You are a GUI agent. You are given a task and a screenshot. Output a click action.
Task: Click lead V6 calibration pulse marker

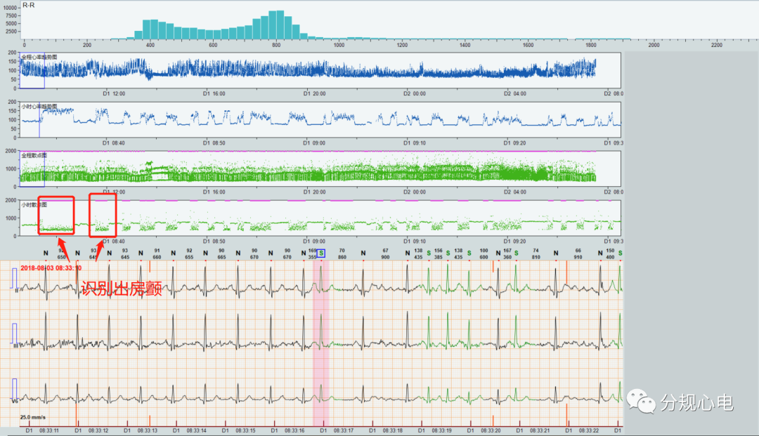click(x=14, y=389)
